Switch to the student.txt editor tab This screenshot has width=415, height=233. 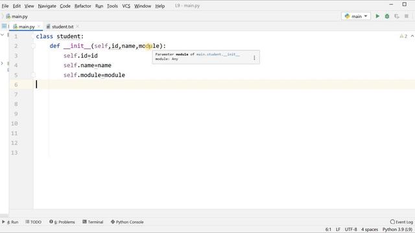pos(62,27)
